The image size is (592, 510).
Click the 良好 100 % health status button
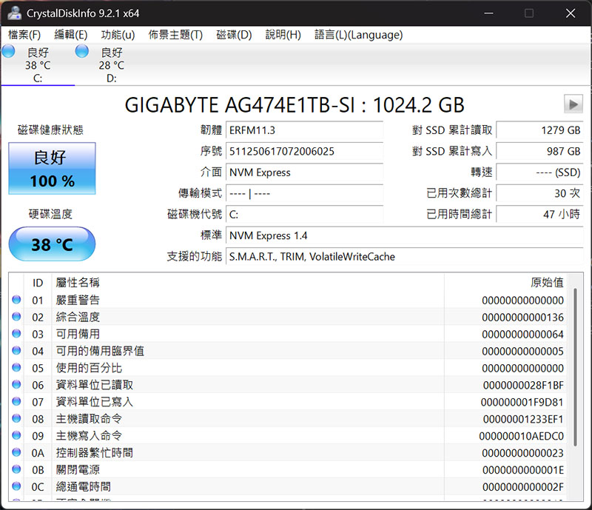[52, 169]
